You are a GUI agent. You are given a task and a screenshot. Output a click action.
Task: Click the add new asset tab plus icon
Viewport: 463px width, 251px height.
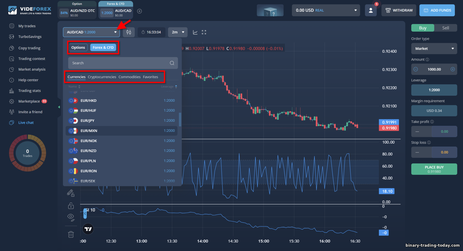click(x=139, y=11)
